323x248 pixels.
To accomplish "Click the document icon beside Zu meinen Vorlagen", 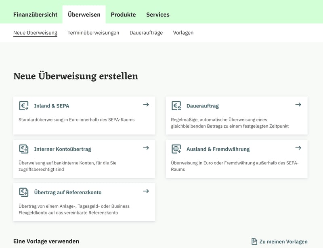I will point(254,242).
